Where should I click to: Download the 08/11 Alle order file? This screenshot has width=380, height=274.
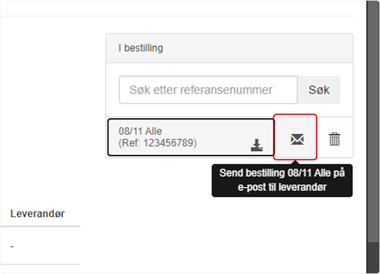pos(256,145)
